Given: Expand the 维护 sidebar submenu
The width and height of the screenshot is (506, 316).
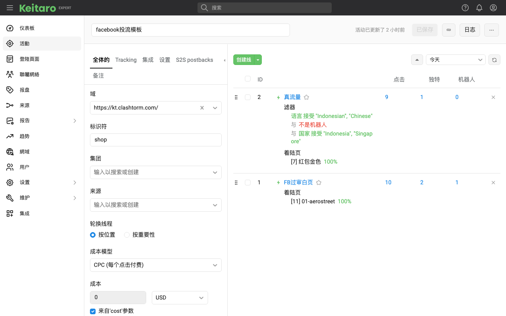Looking at the screenshot, I should pos(74,198).
